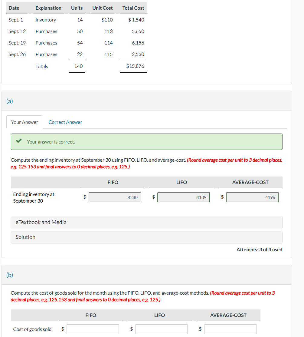Click the Explanation column header
This screenshot has height=337, width=304.
(x=48, y=8)
